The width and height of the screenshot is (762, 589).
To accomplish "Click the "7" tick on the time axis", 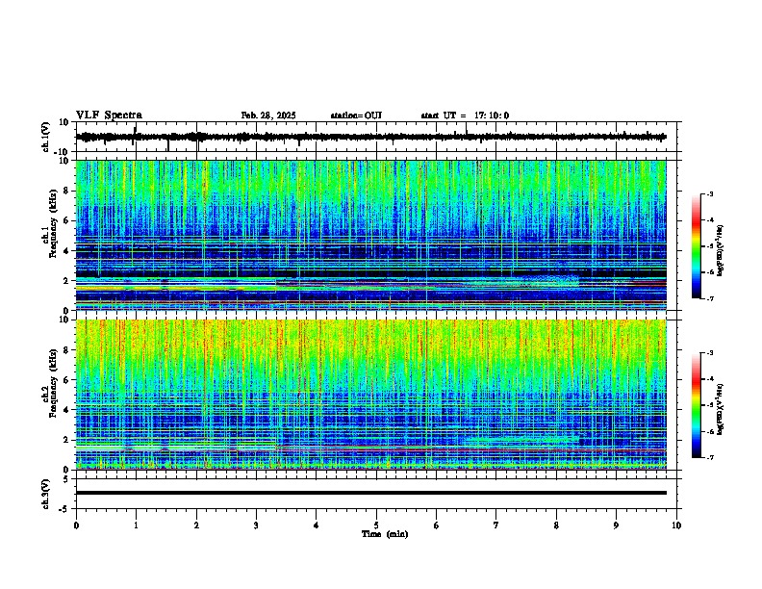I will 496,525.
